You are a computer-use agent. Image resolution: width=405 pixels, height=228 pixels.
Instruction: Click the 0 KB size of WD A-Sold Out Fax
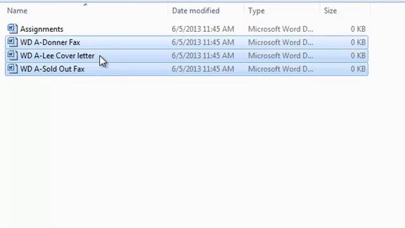coord(358,69)
